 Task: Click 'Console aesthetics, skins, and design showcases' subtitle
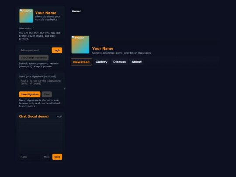point(121,53)
